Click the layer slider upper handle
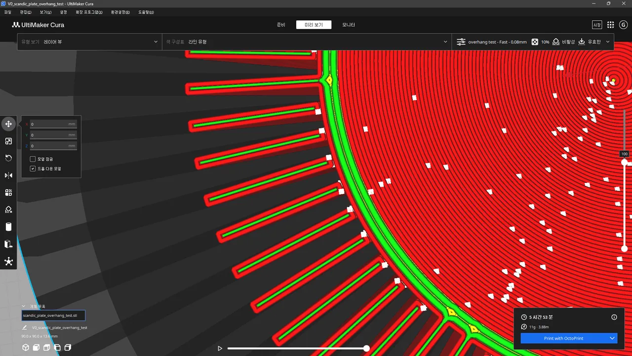The image size is (632, 356). (x=624, y=162)
